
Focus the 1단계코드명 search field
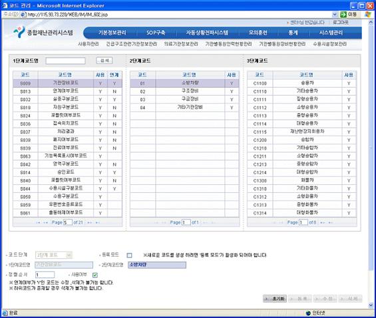65,61
